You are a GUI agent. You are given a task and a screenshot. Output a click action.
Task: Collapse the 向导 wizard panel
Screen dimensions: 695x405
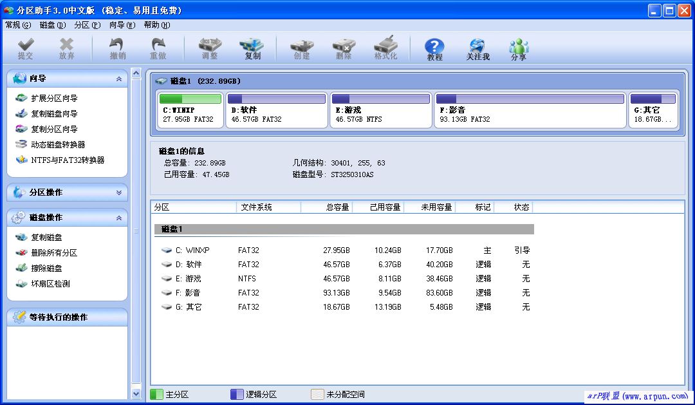coord(118,79)
